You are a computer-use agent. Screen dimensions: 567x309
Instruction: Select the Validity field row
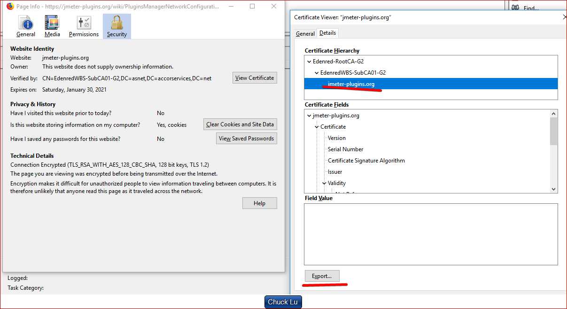tap(337, 183)
